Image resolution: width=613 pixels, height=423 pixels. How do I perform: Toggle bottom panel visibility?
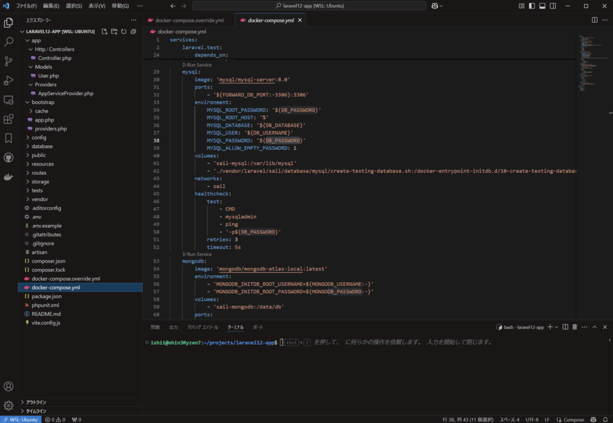tap(542, 6)
